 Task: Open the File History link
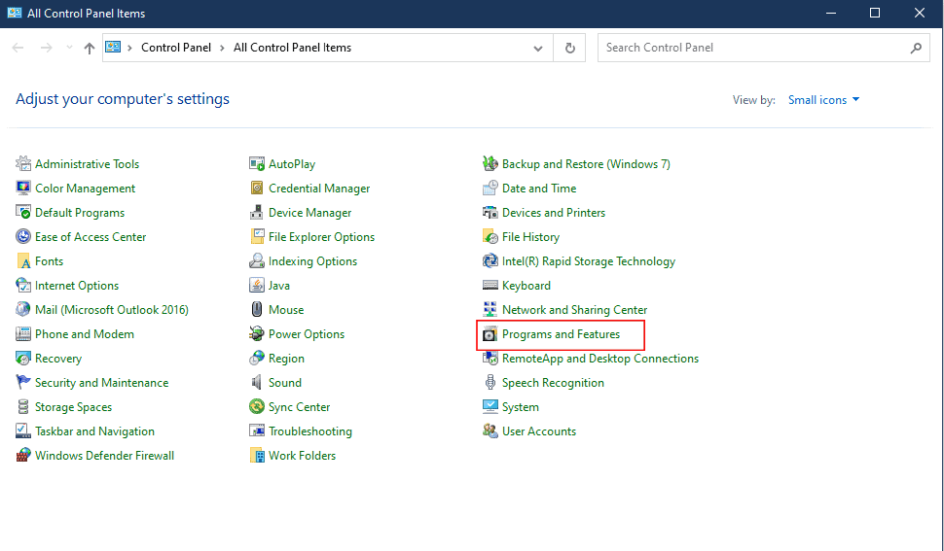pyautogui.click(x=530, y=237)
